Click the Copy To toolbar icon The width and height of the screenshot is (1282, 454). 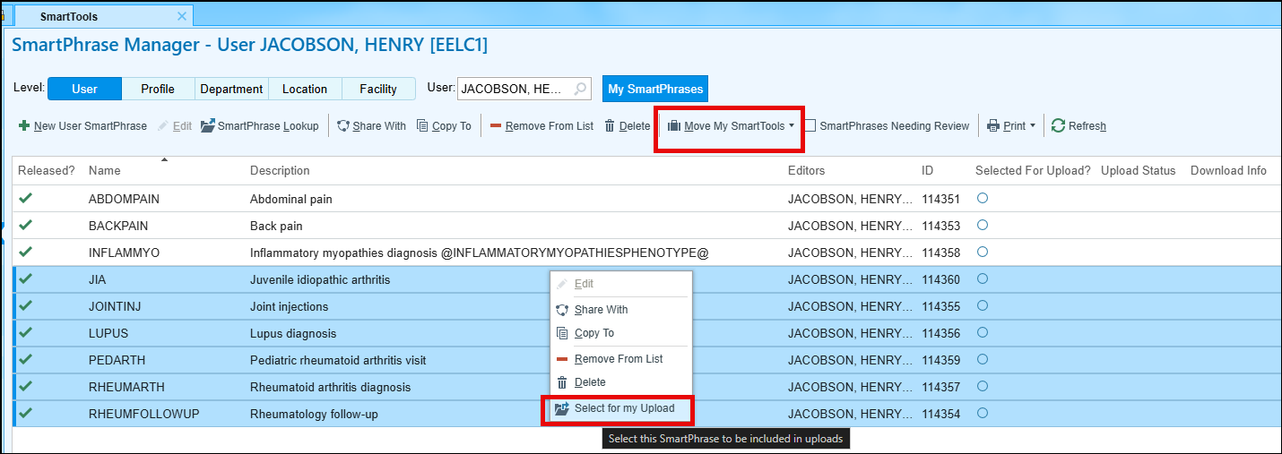tap(422, 126)
